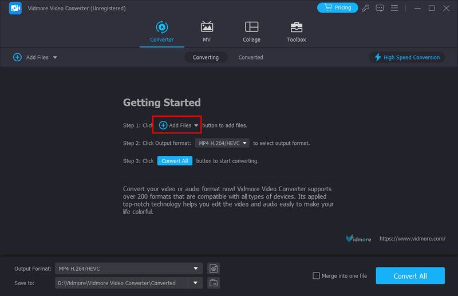This screenshot has height=296, width=458.
Task: Open MP4 H.264/HEVC dropdown in Step 2
Action: click(x=222, y=143)
